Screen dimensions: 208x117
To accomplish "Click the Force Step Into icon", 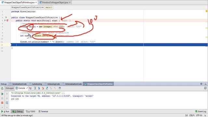I will tap(43, 88).
